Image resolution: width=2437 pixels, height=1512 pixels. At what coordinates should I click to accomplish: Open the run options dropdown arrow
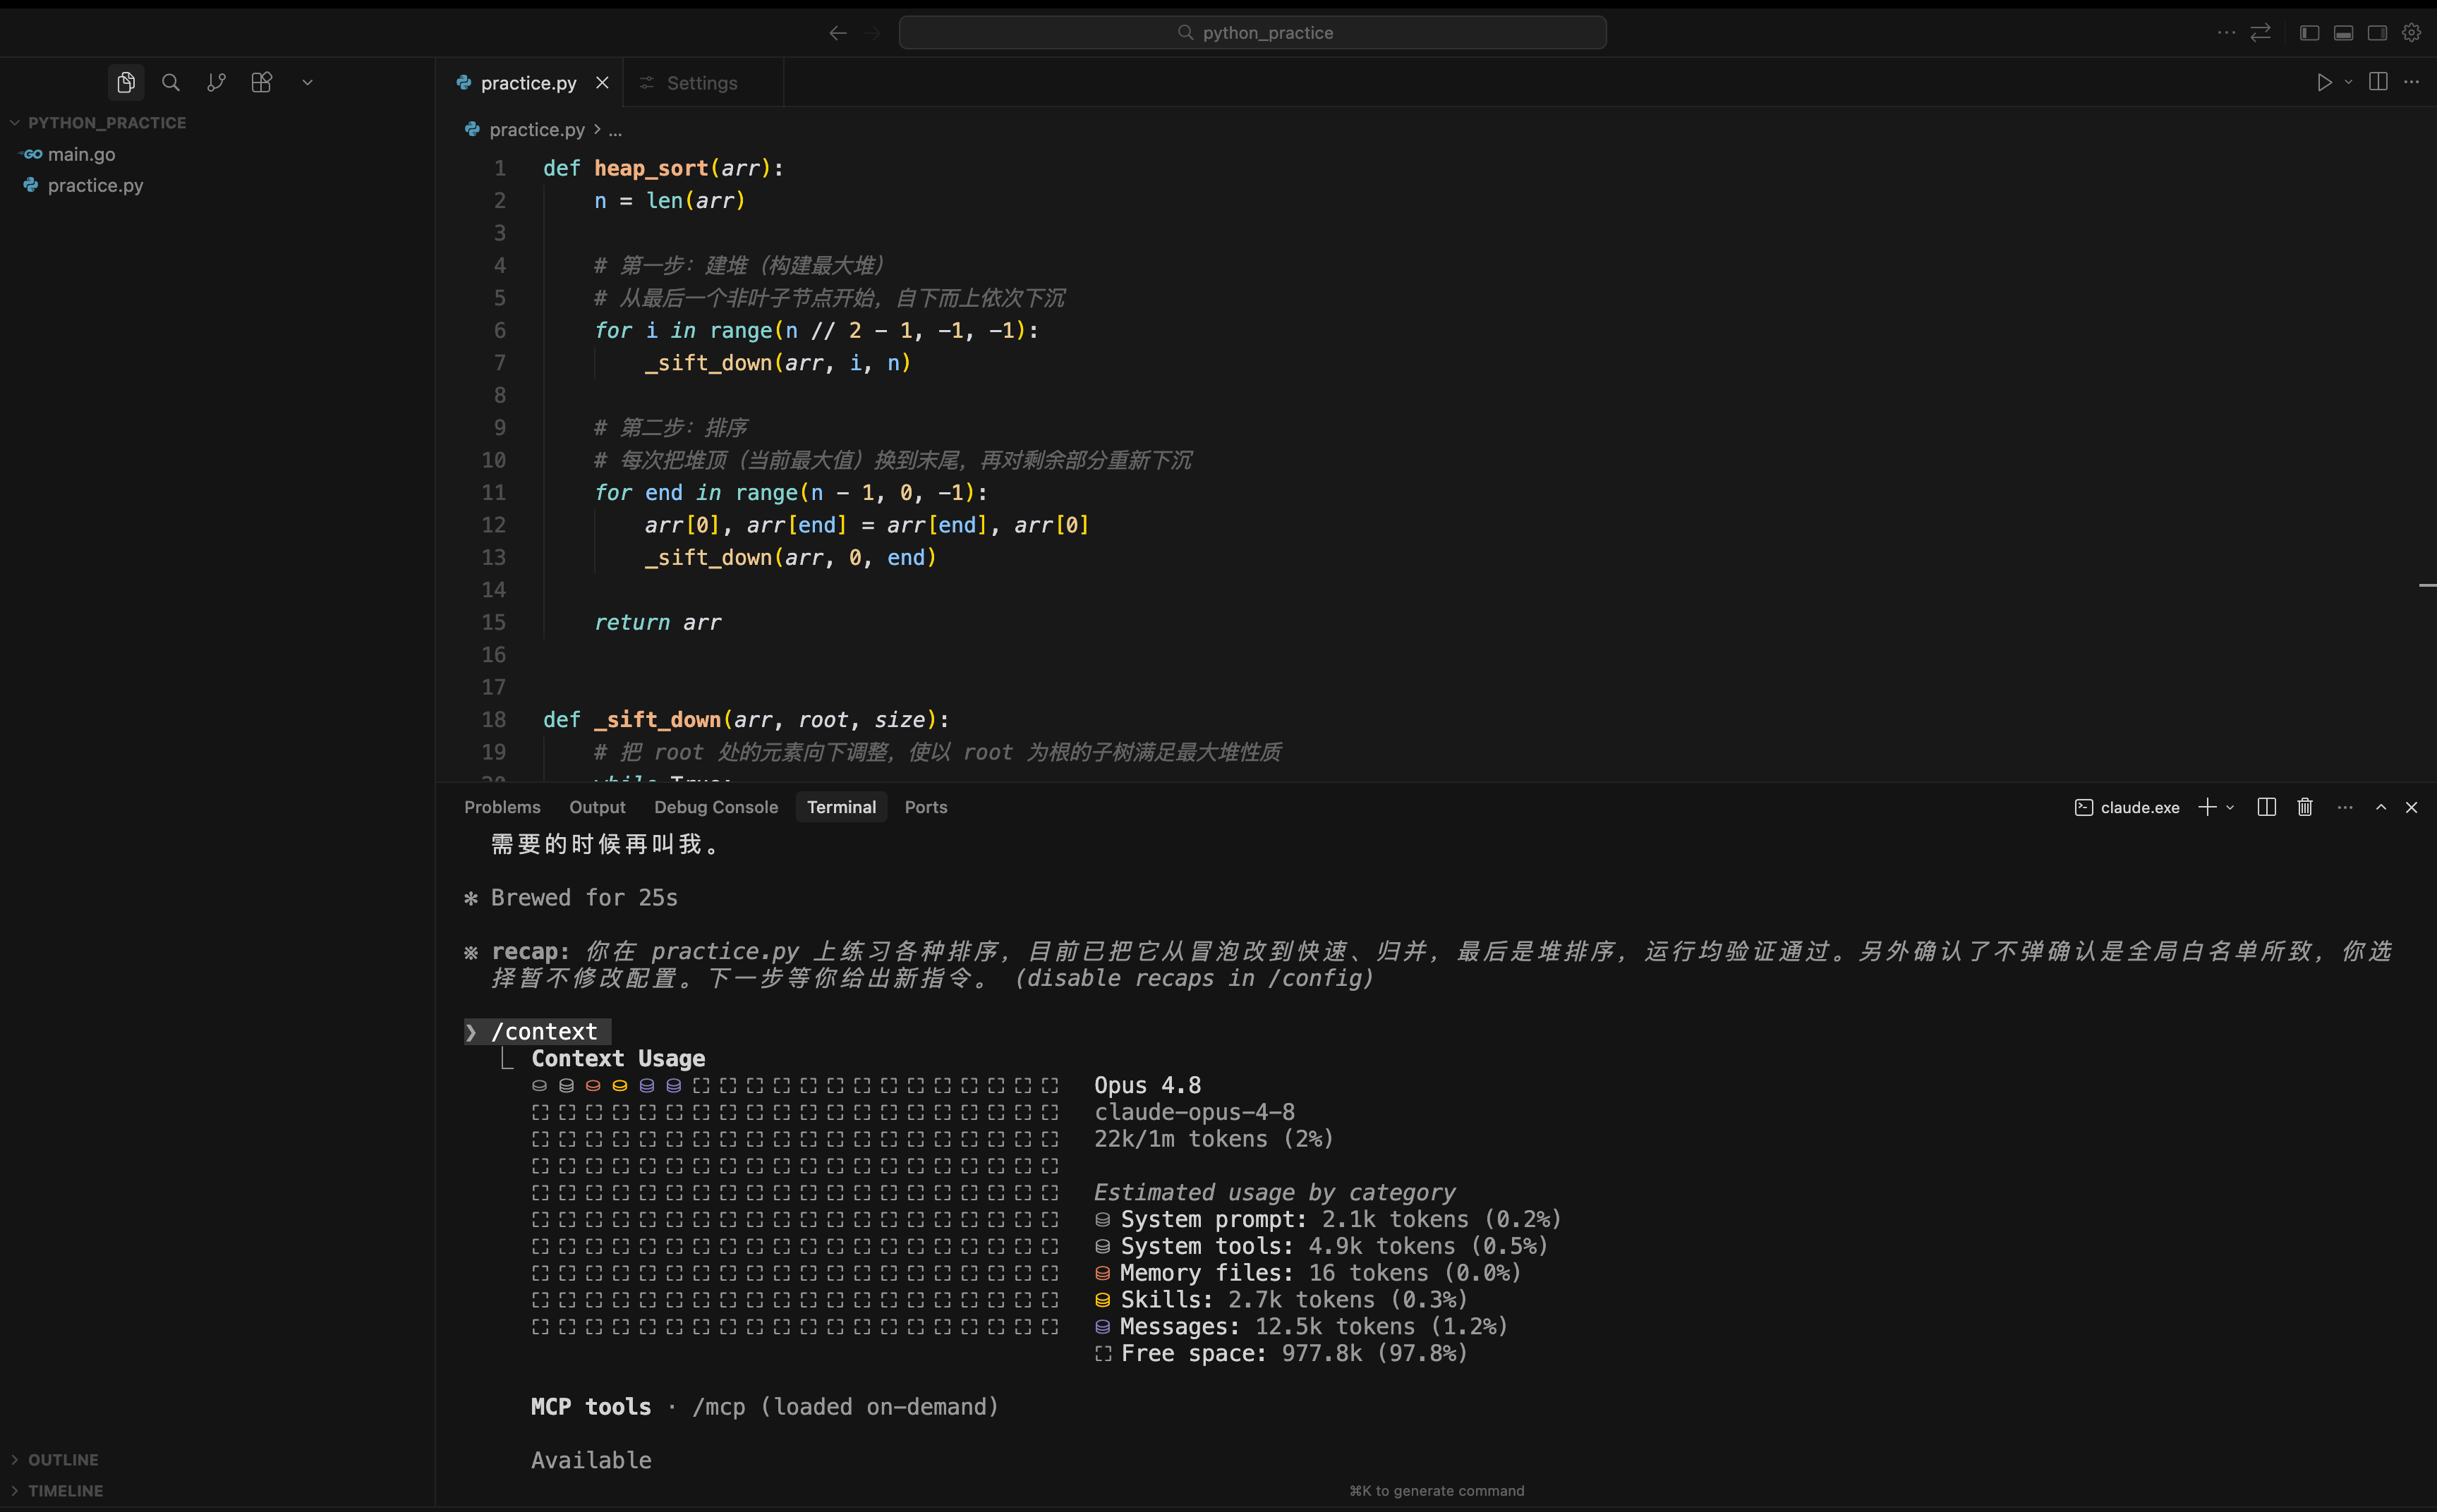point(2349,82)
